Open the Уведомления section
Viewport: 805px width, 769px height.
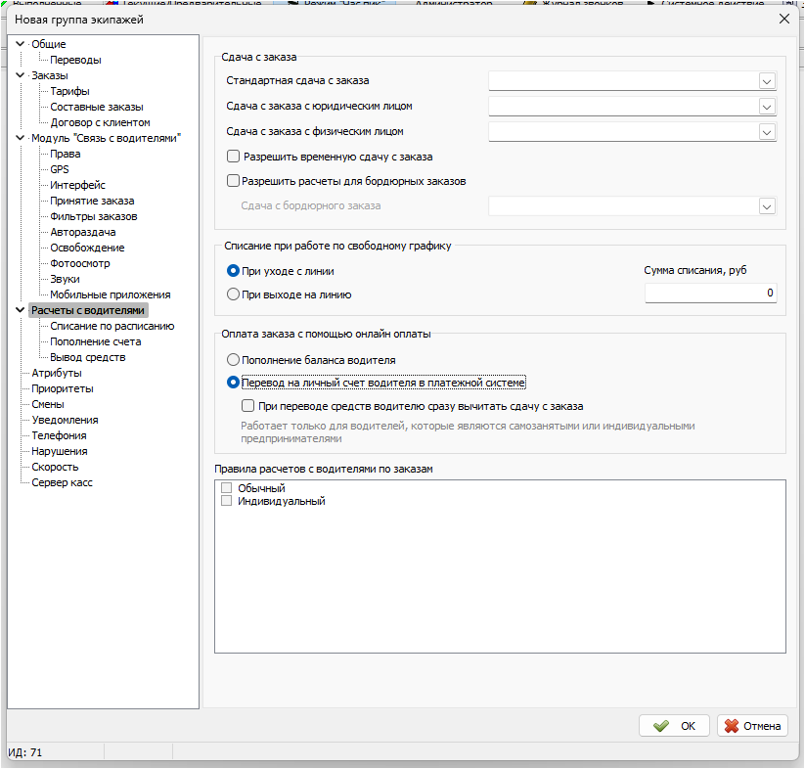tap(65, 420)
